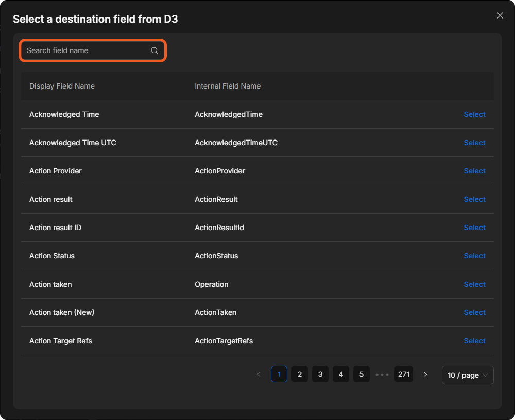Click the search magnifier icon
Image resolution: width=515 pixels, height=420 pixels.
(154, 50)
